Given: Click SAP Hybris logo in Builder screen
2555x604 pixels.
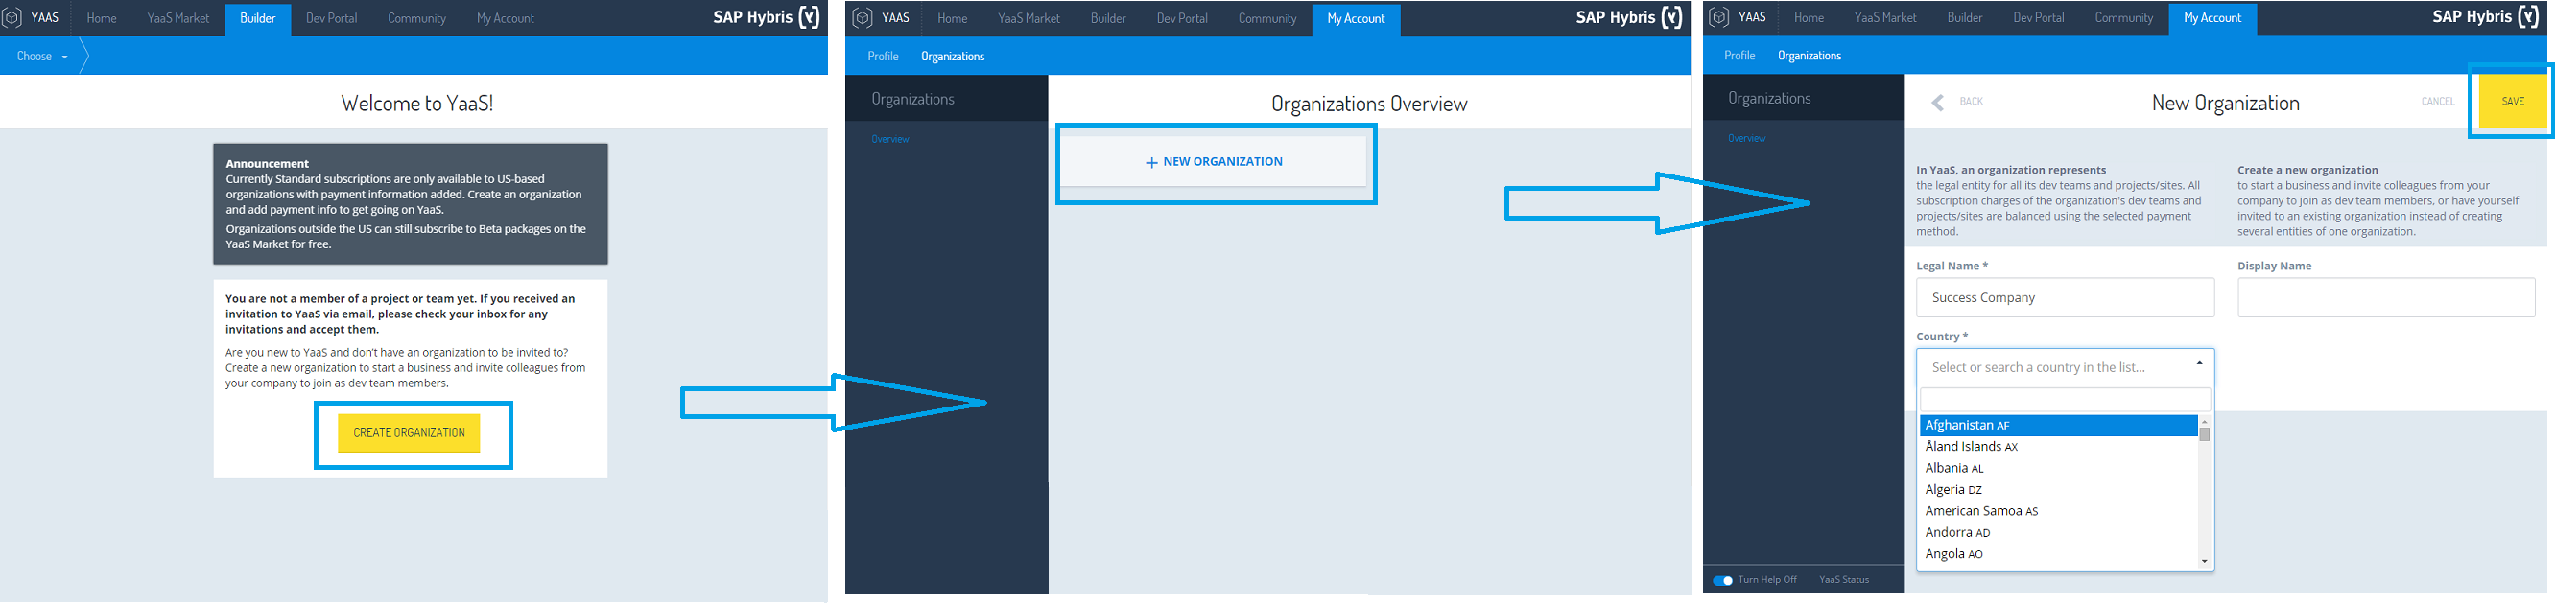Looking at the screenshot, I should (x=767, y=17).
